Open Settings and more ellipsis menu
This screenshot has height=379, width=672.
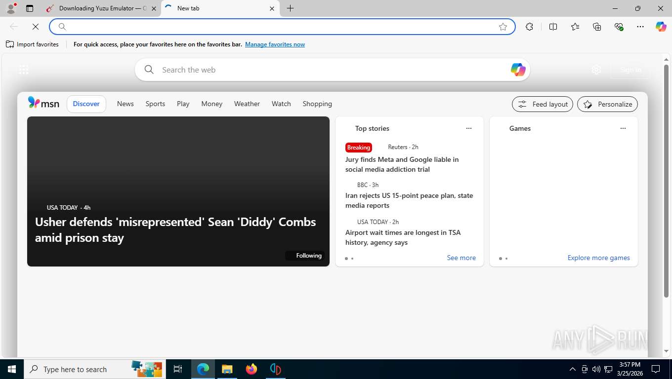640,27
